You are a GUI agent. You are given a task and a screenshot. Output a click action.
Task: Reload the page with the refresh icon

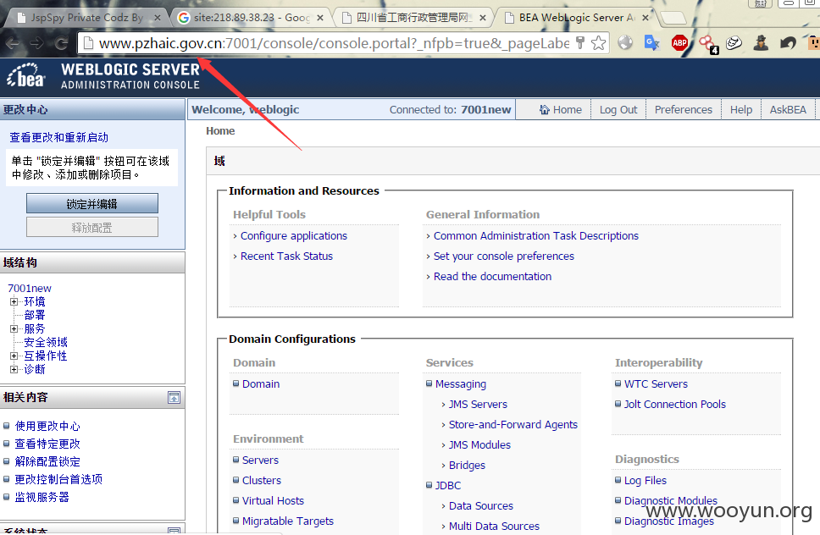click(61, 43)
